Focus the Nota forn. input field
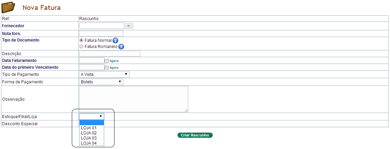 pyautogui.click(x=101, y=33)
